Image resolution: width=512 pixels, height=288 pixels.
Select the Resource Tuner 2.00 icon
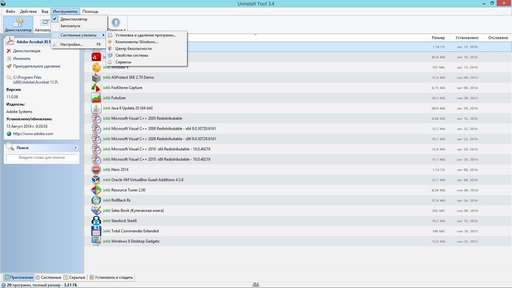pos(96,190)
